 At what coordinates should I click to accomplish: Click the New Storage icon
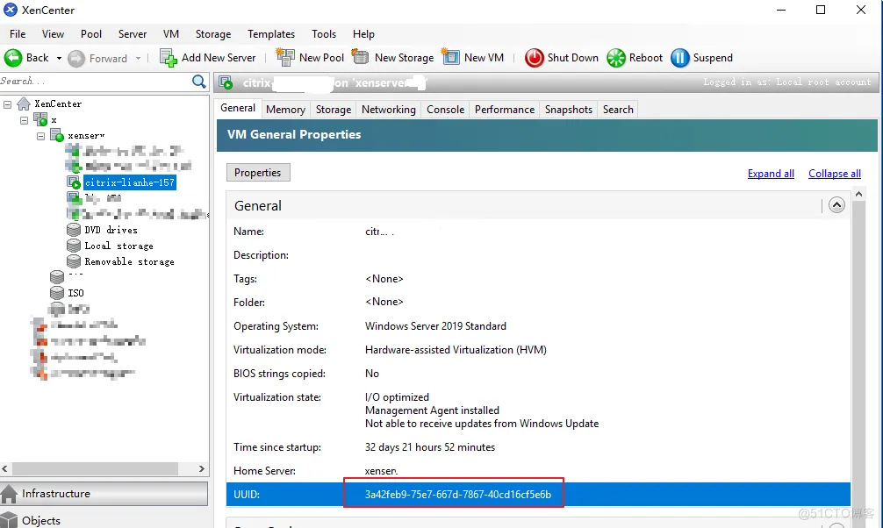coord(360,57)
